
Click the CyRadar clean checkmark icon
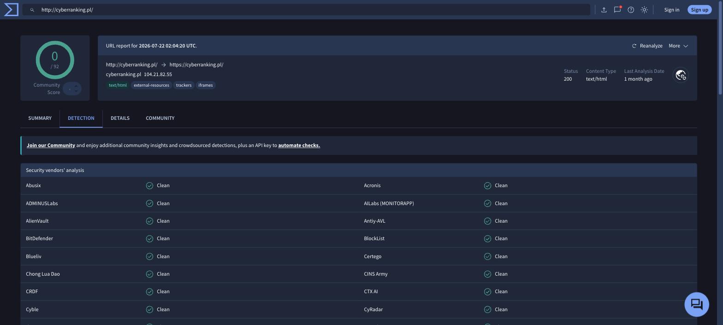[x=487, y=309]
